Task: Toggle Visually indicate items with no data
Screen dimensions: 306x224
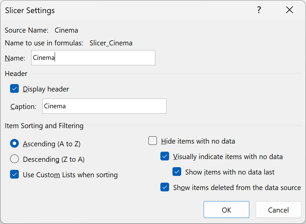Action: pyautogui.click(x=165, y=156)
